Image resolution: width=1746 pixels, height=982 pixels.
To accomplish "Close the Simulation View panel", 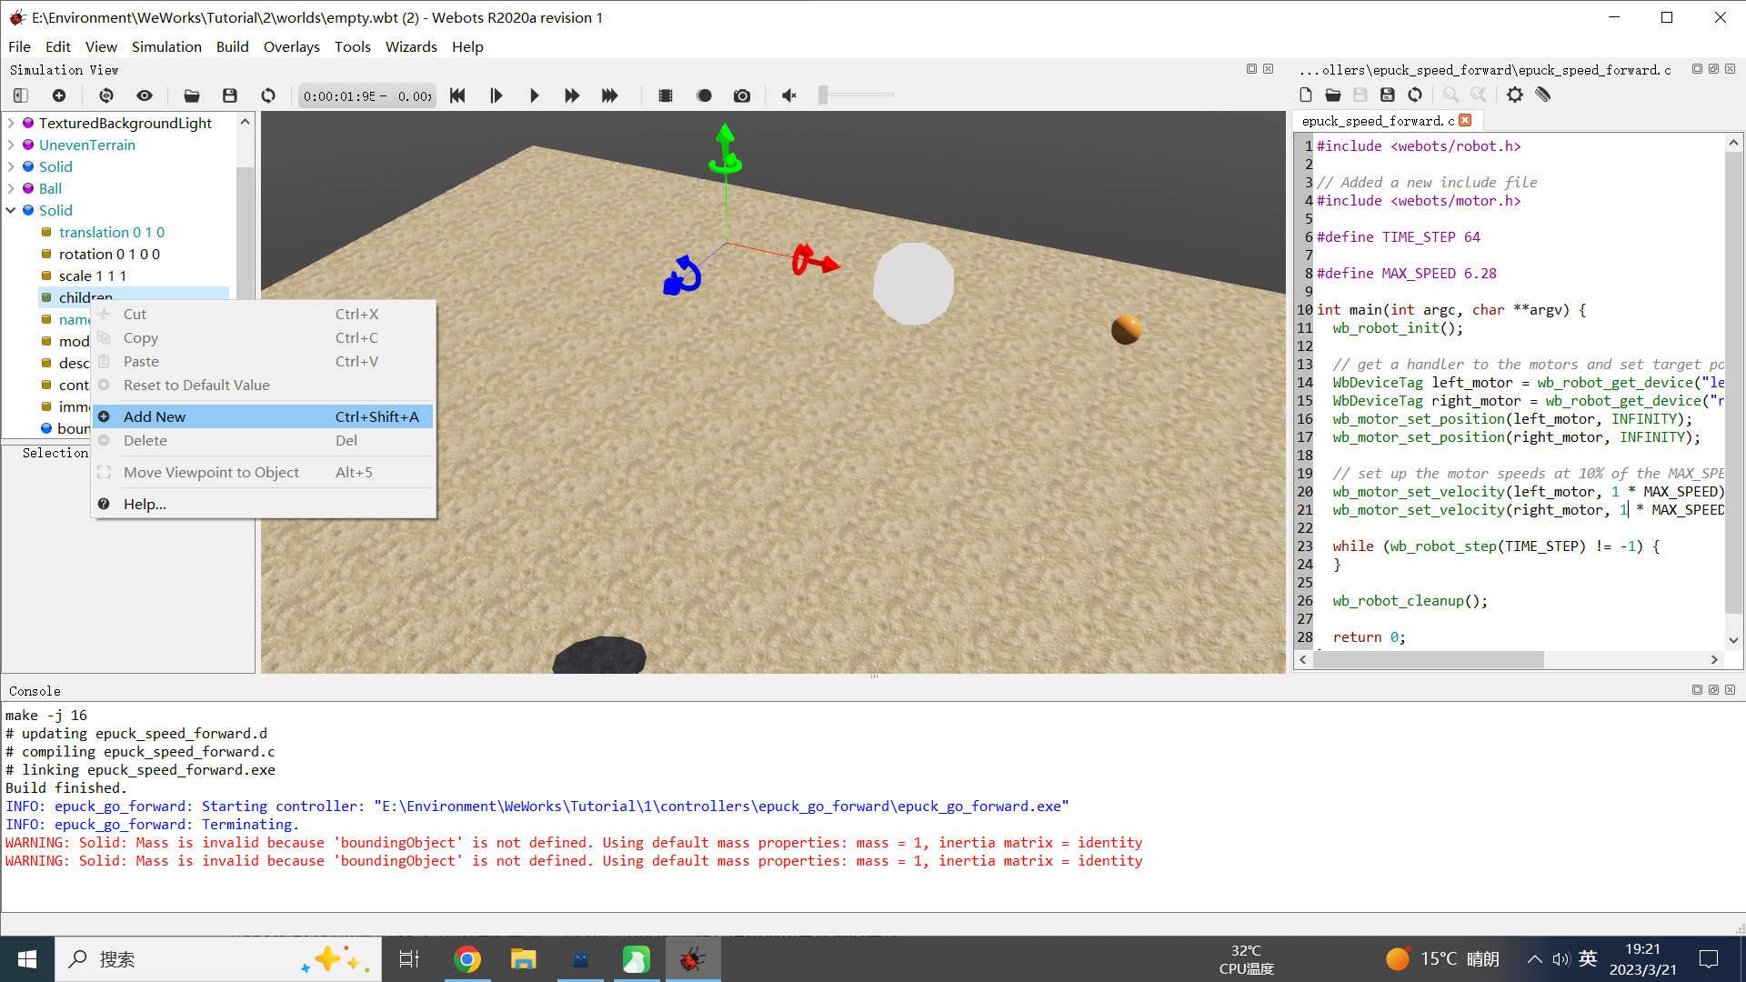I will (1268, 69).
